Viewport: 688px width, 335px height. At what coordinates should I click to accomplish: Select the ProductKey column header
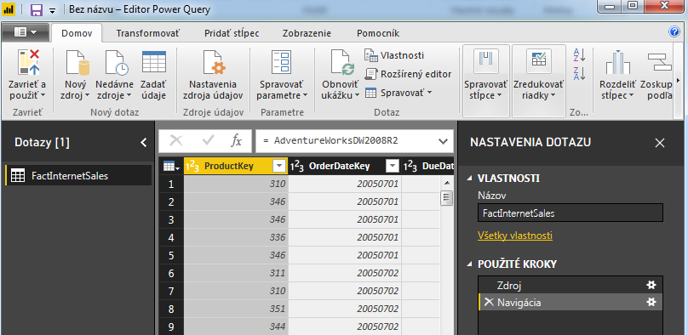[237, 167]
